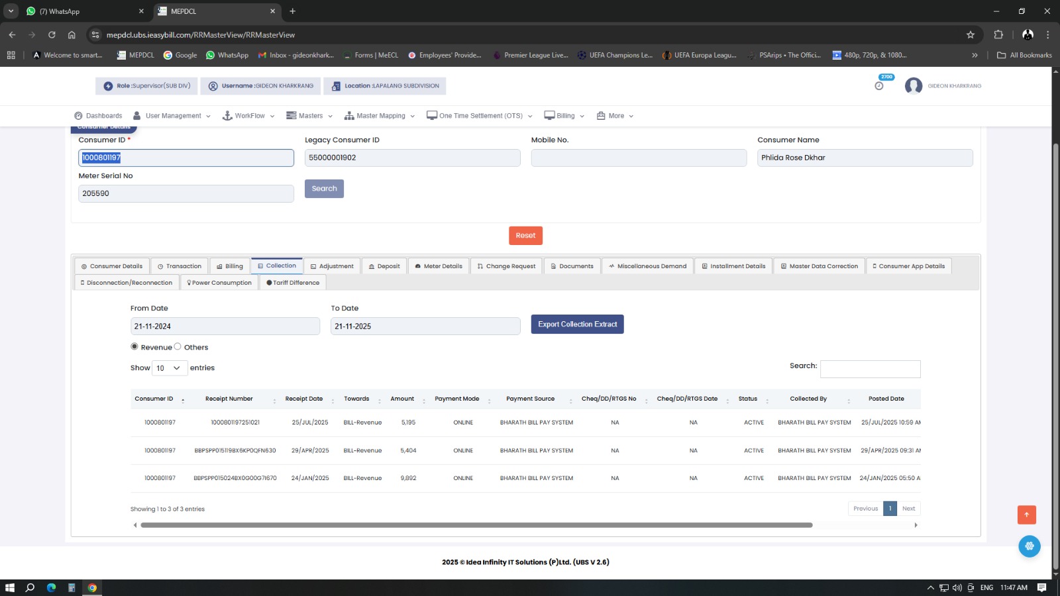Switch to the Meter Details tab
Image resolution: width=1060 pixels, height=596 pixels.
click(439, 266)
